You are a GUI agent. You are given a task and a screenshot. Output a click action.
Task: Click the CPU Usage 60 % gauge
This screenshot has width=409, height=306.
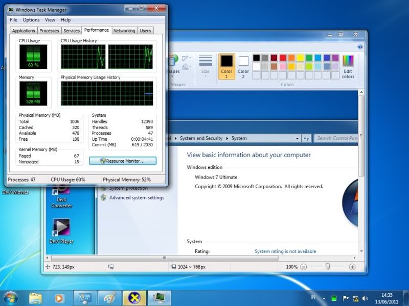point(33,57)
